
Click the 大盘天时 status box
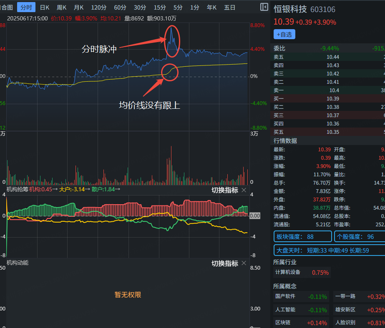click(x=329, y=250)
